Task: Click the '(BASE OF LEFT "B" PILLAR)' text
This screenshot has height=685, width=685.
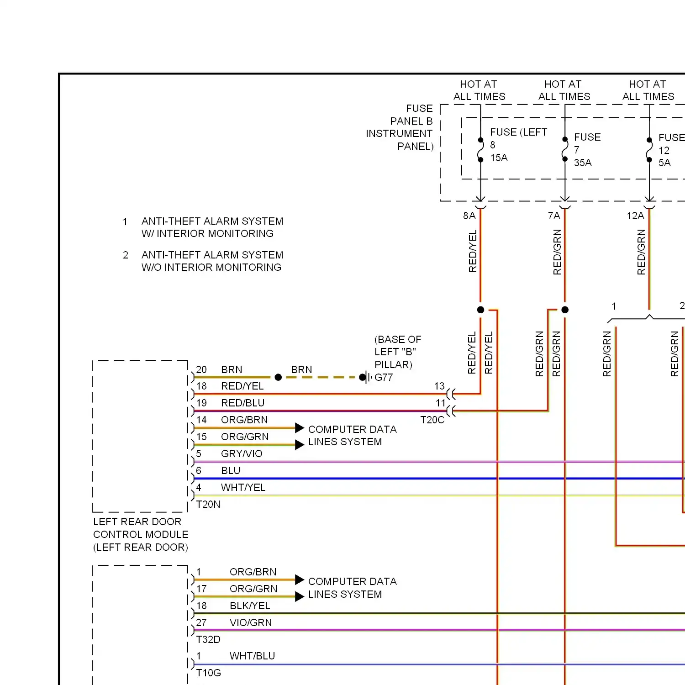Action: [x=398, y=352]
